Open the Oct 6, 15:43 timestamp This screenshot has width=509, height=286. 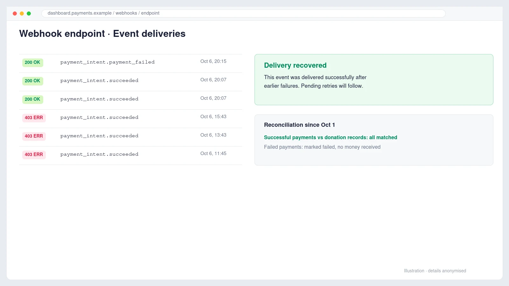click(x=213, y=117)
